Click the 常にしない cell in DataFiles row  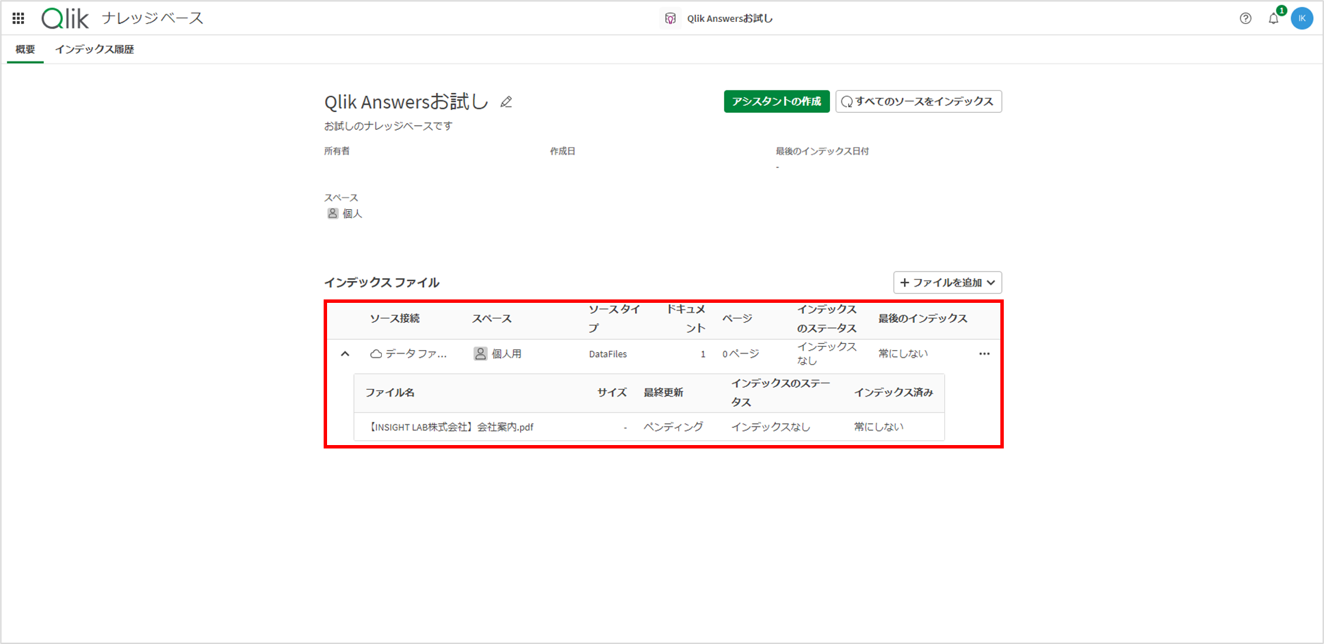(903, 353)
